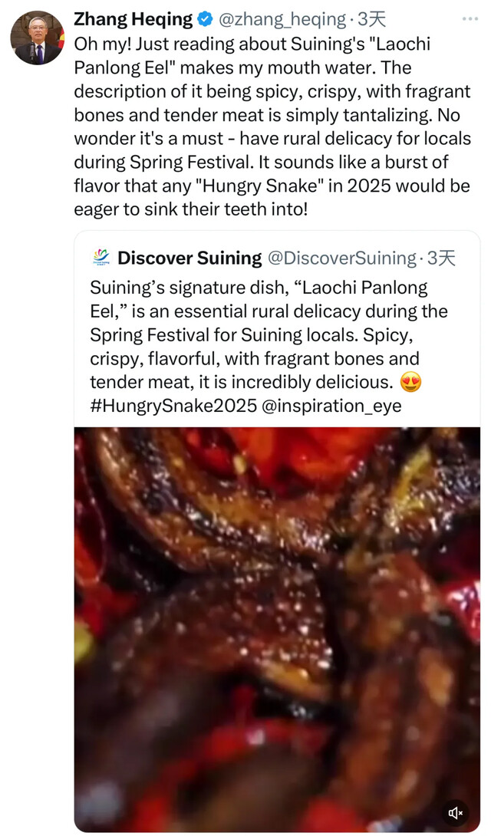This screenshot has height=836, width=491.
Task: Click the @DiscoverSuining handle
Action: (341, 258)
